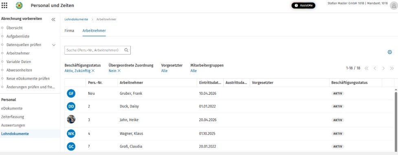Sort by Vorgesetzter column header
398x155 pixels.
click(x=262, y=83)
